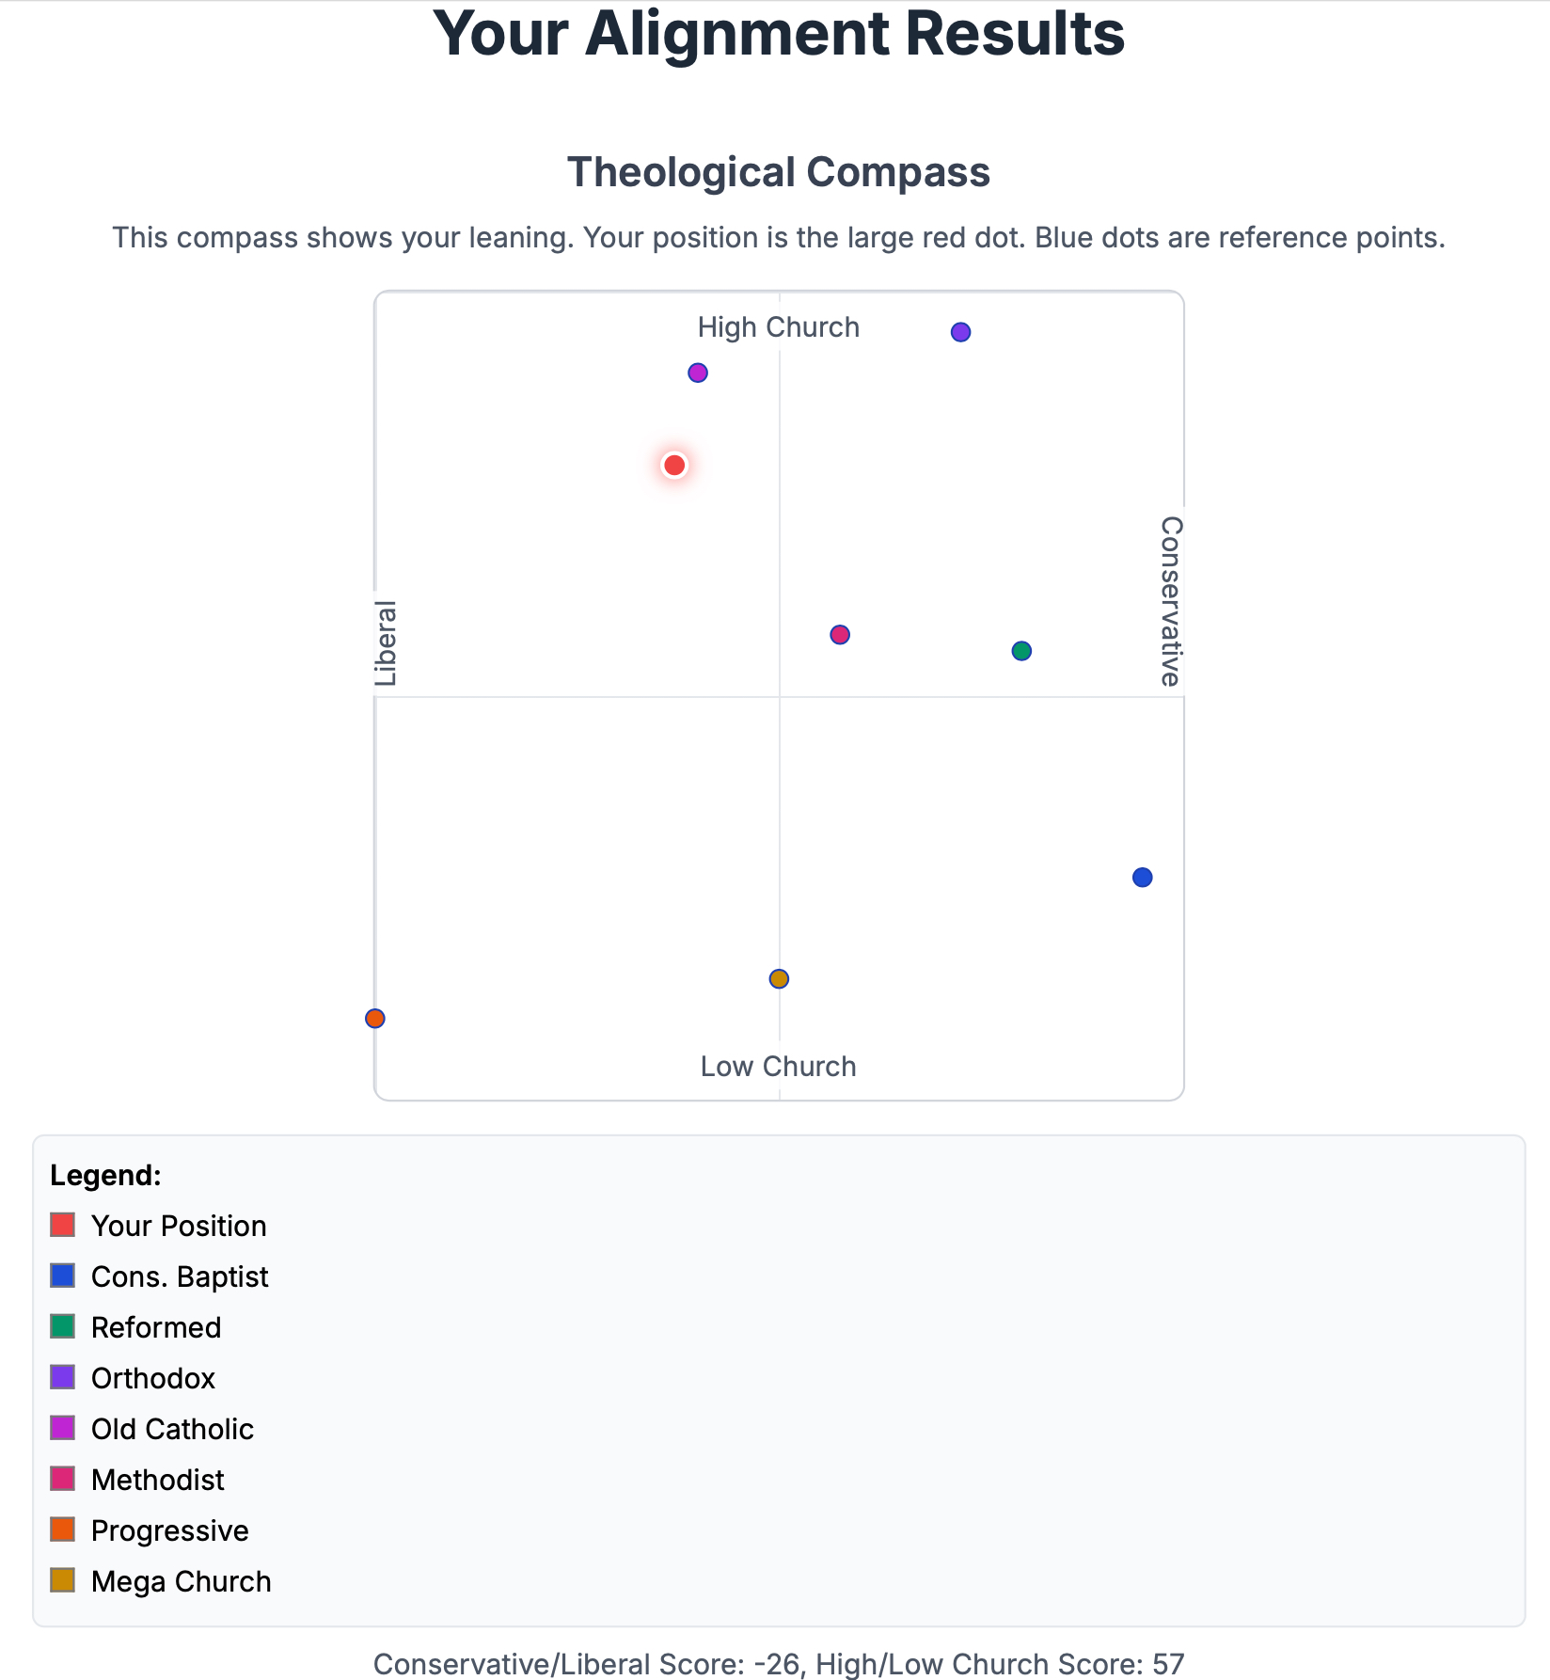Click the Progressive legend label text

(170, 1530)
